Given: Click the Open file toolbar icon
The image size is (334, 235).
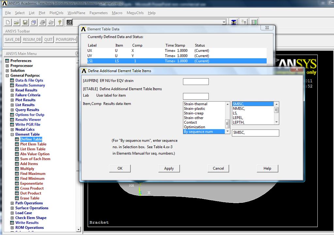Looking at the screenshot, I should [17, 22].
